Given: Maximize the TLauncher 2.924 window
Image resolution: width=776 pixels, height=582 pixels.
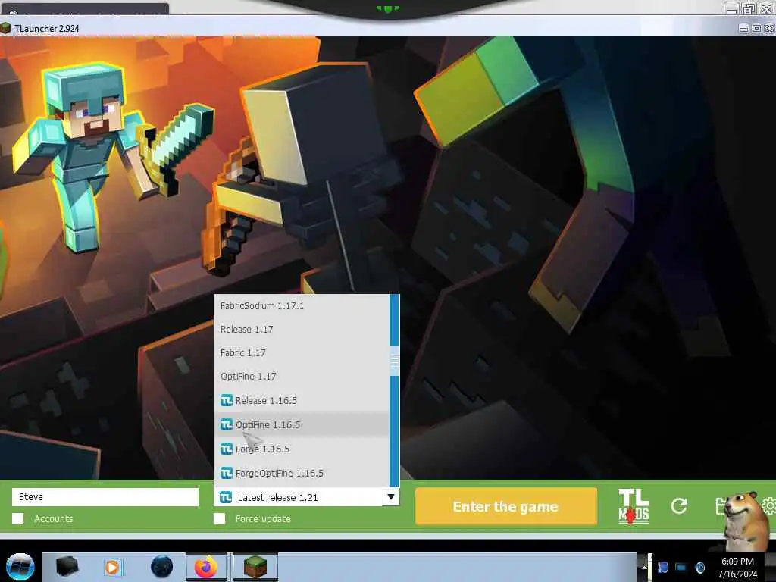Looking at the screenshot, I should tap(756, 29).
